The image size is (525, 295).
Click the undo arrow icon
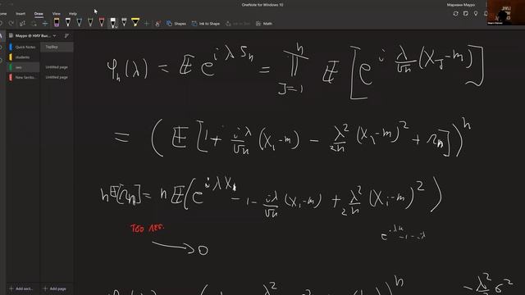tap(2, 24)
